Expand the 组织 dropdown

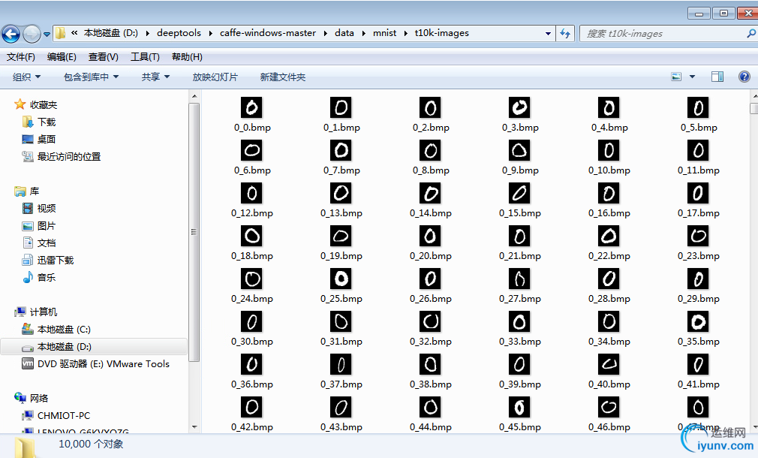click(26, 77)
